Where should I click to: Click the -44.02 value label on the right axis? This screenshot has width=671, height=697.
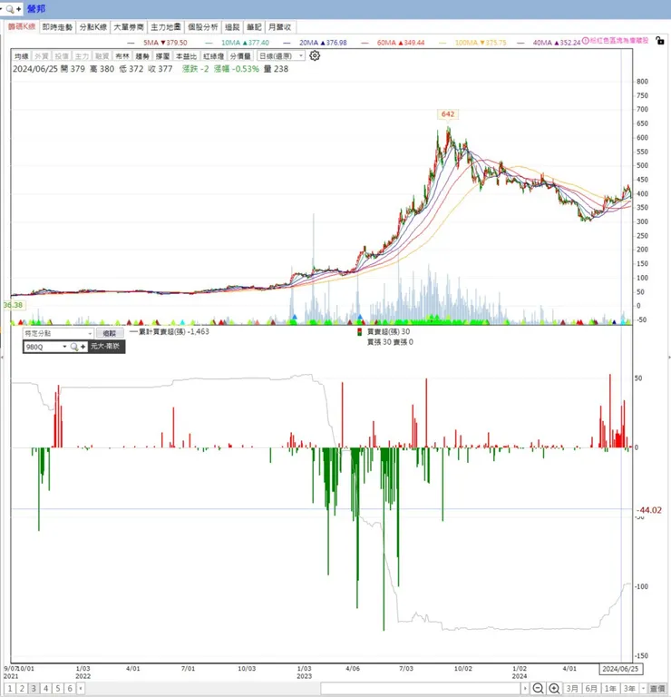[x=649, y=510]
